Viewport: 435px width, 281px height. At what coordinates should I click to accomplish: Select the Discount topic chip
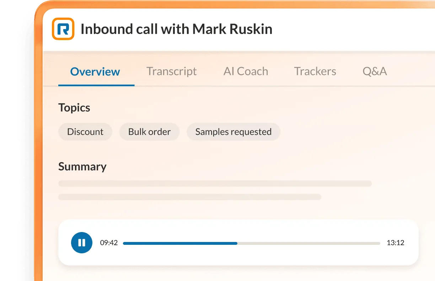coord(85,132)
